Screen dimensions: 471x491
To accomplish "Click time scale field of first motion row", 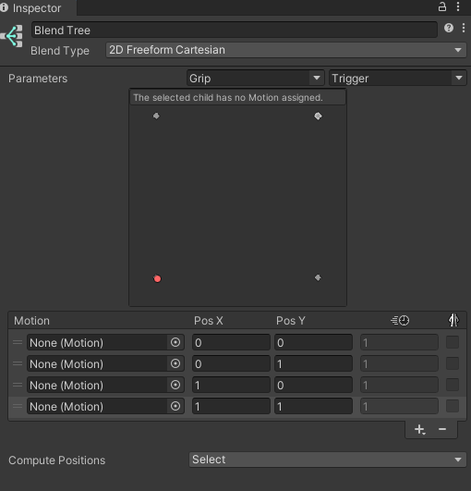I will tap(399, 342).
